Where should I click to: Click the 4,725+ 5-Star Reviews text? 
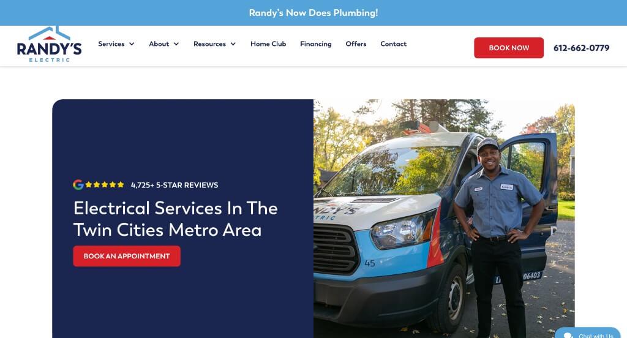coord(175,185)
